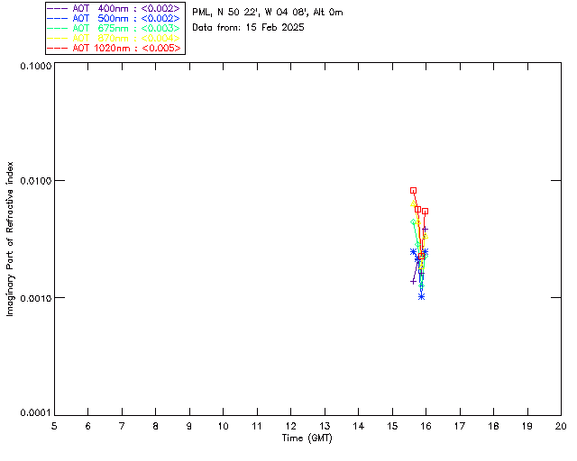The image size is (577, 461).
Task: Click the x-axis tick label 7
Action: coord(122,426)
